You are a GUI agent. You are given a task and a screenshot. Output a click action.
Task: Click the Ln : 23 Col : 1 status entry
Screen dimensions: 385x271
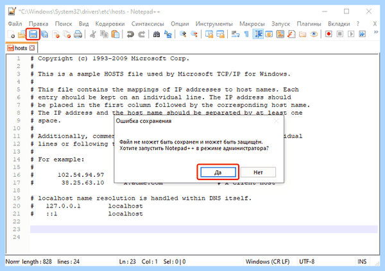(138, 261)
